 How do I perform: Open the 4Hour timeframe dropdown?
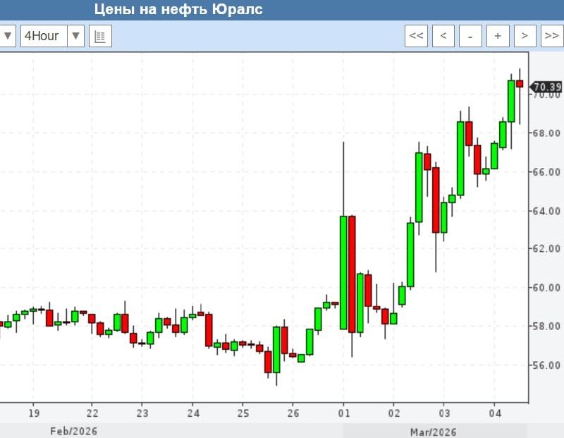[52, 36]
